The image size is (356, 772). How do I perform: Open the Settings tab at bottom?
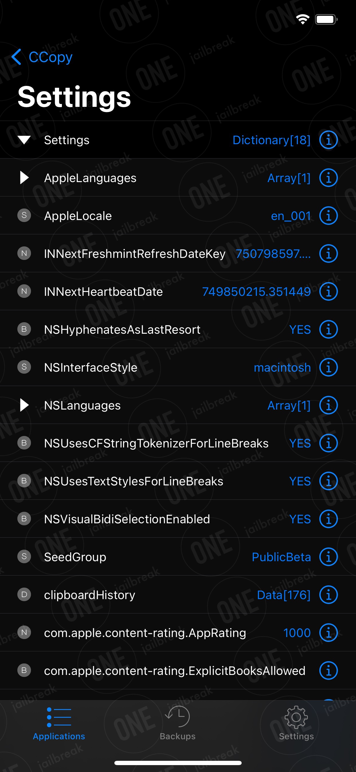click(296, 723)
